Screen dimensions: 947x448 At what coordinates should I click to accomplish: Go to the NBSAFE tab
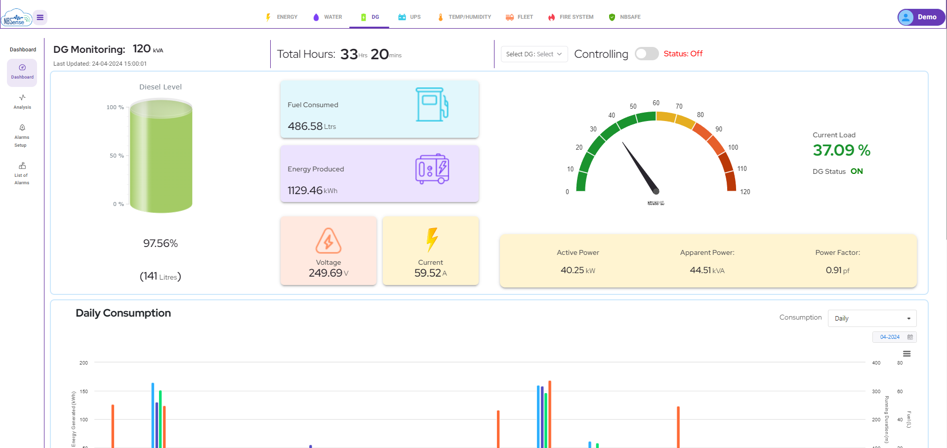pyautogui.click(x=624, y=17)
